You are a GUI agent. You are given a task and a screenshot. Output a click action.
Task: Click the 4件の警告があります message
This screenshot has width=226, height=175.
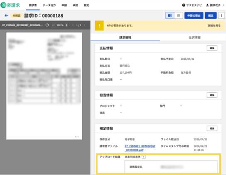click(x=120, y=26)
